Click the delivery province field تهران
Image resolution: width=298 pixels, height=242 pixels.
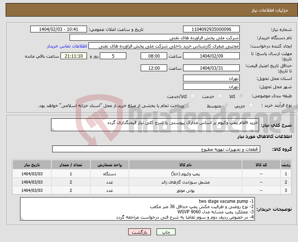point(211,78)
